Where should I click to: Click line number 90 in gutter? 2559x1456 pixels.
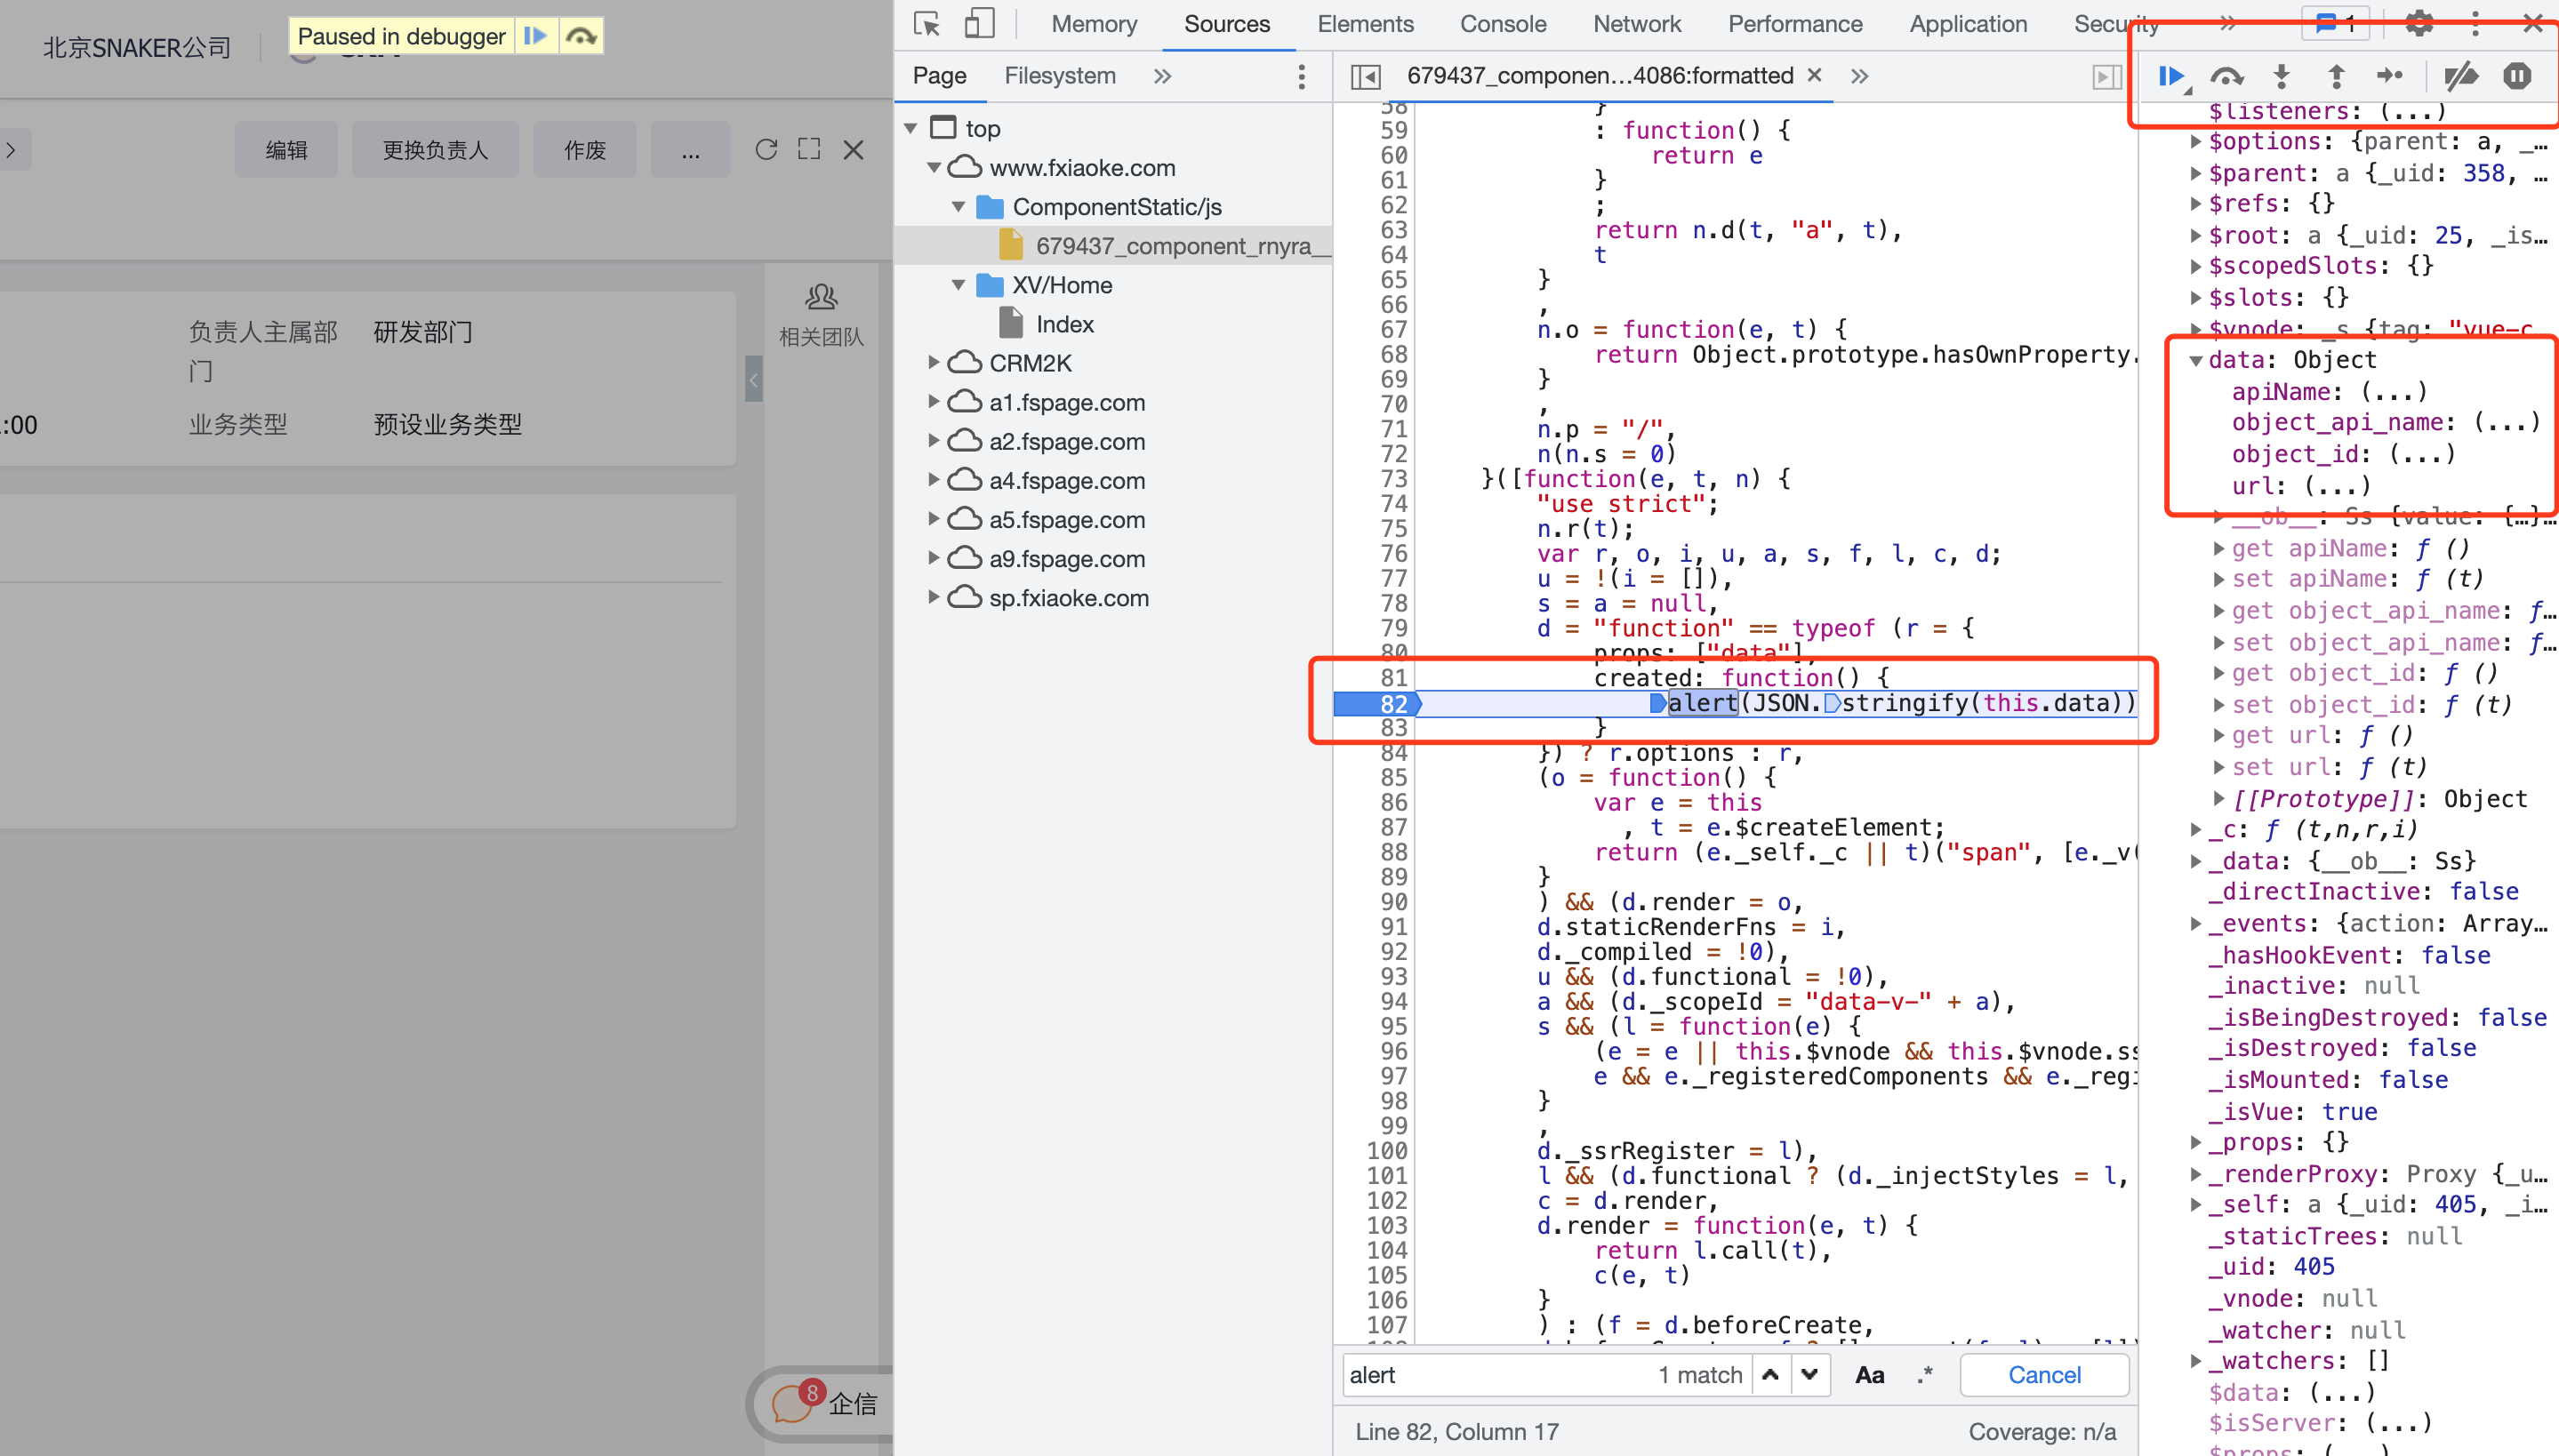pyautogui.click(x=1392, y=902)
